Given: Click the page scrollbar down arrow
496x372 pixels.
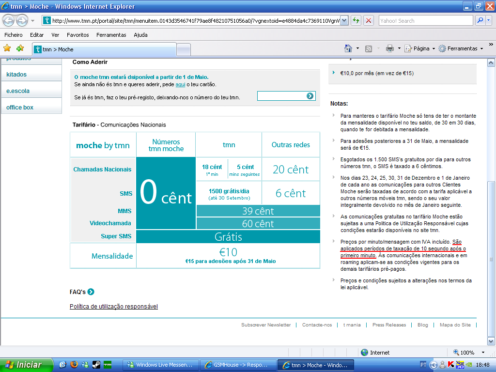Looking at the screenshot, I should click(491, 341).
